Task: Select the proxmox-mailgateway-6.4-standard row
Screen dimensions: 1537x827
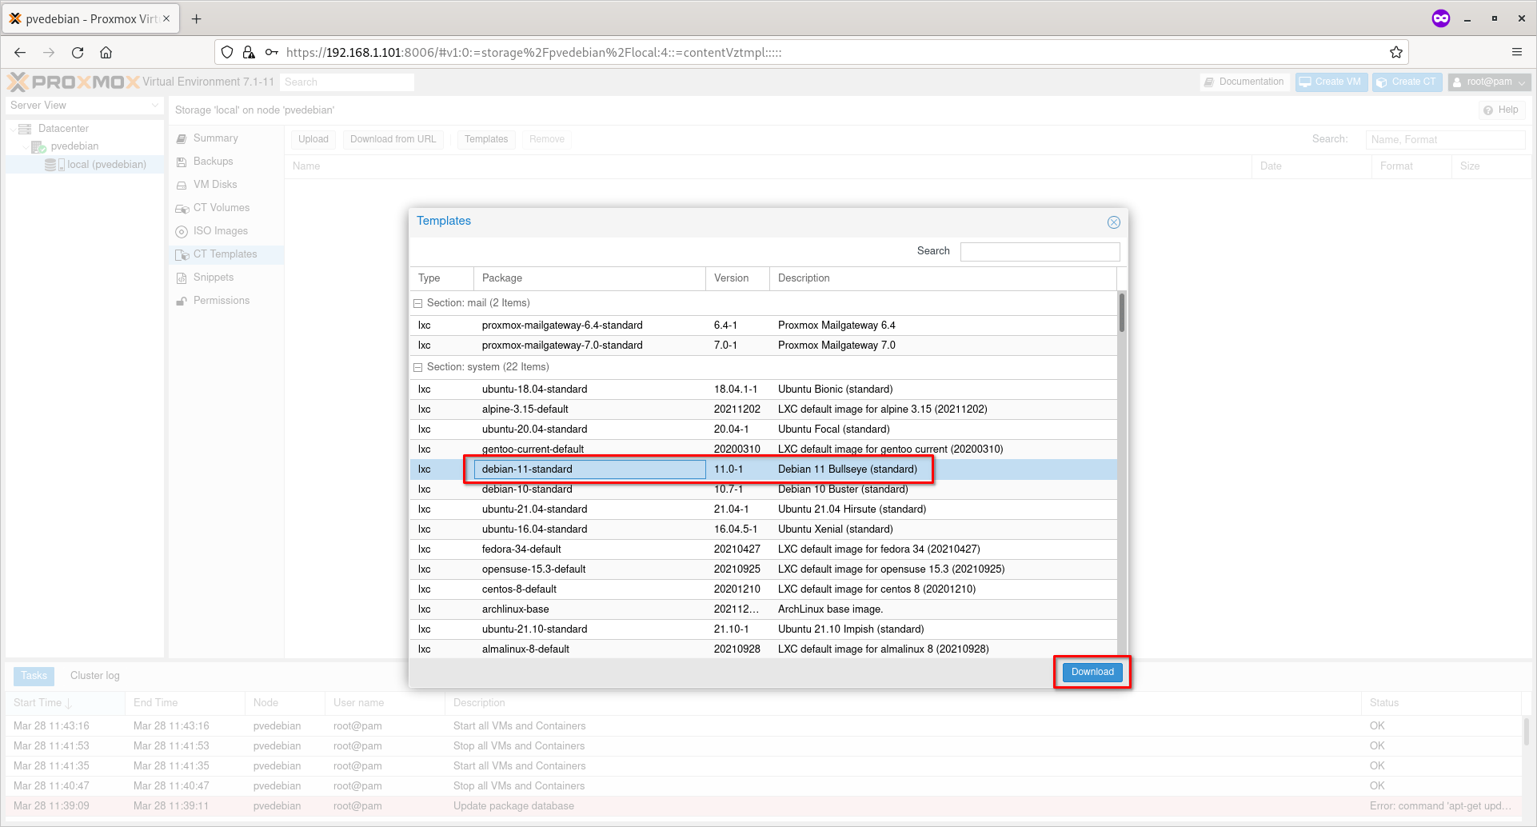Action: point(763,326)
